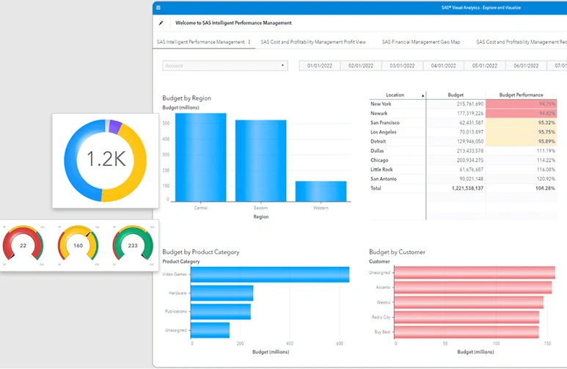Select the Westco customer bar
Image resolution: width=567 pixels, height=369 pixels.
(x=469, y=302)
